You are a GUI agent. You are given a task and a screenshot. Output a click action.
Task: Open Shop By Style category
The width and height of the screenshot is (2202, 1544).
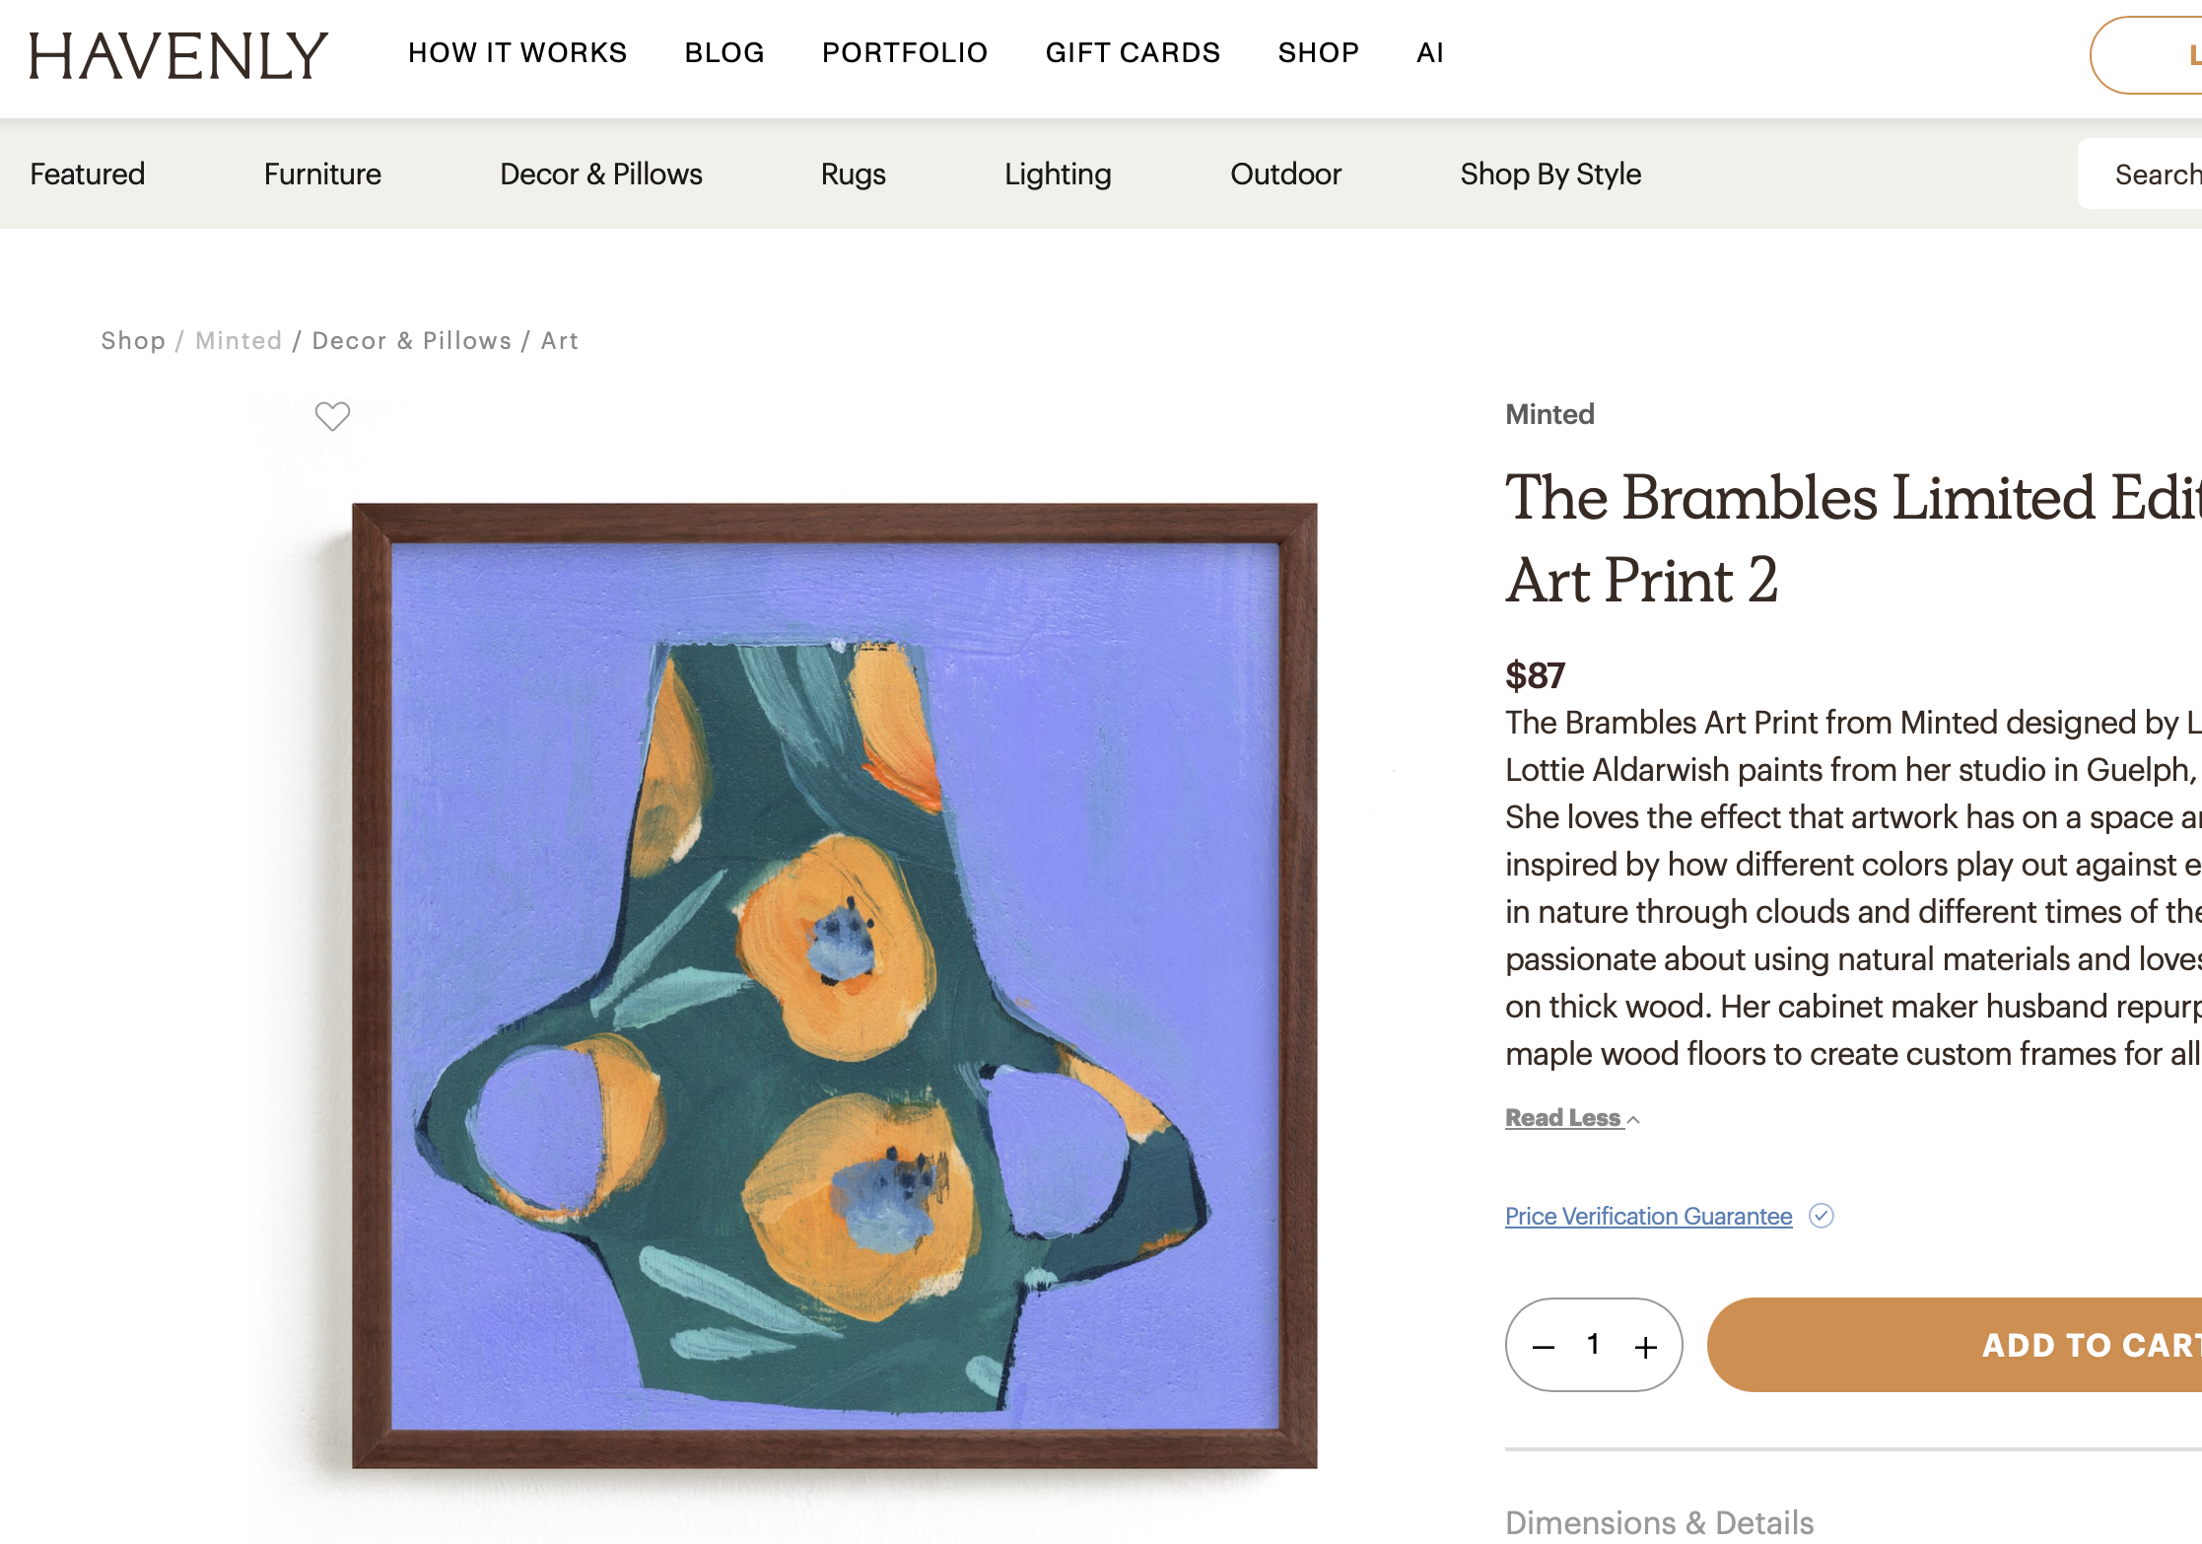point(1549,175)
